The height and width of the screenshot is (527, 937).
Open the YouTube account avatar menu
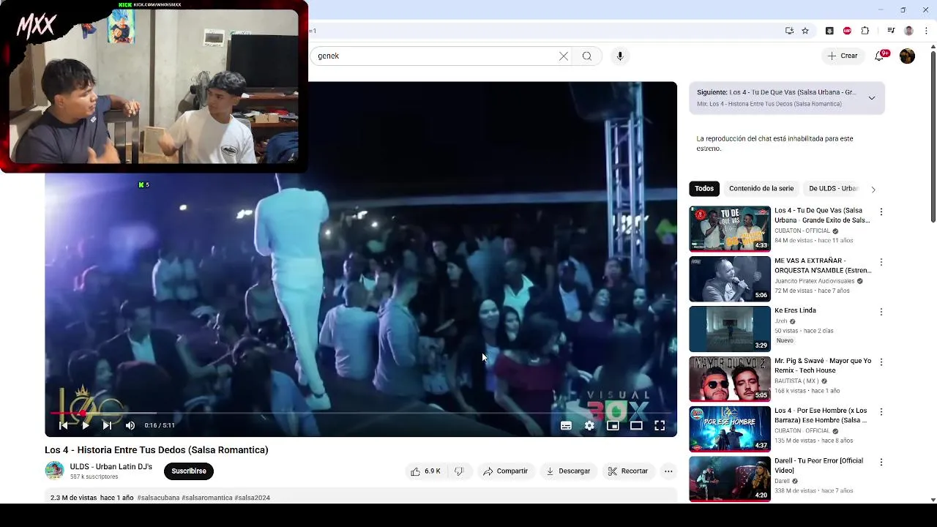pos(907,56)
